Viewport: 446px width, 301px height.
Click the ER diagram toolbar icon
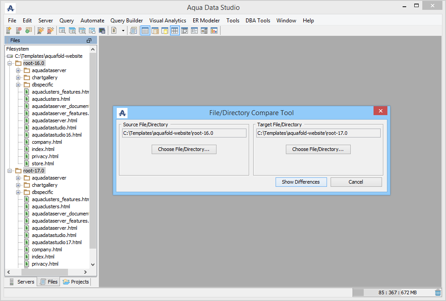pos(204,30)
